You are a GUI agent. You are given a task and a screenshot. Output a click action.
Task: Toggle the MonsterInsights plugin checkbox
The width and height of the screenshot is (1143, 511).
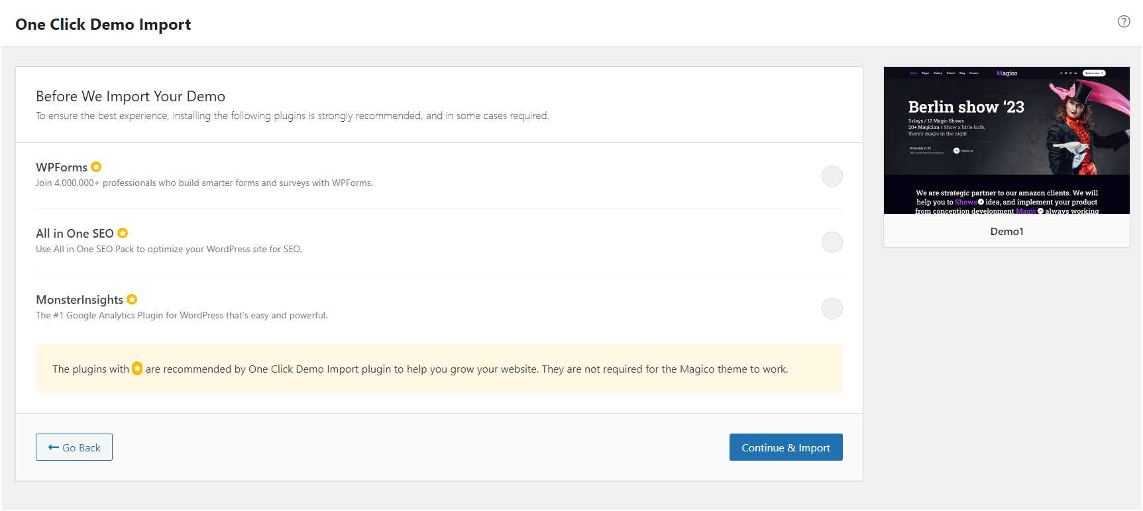(x=832, y=308)
